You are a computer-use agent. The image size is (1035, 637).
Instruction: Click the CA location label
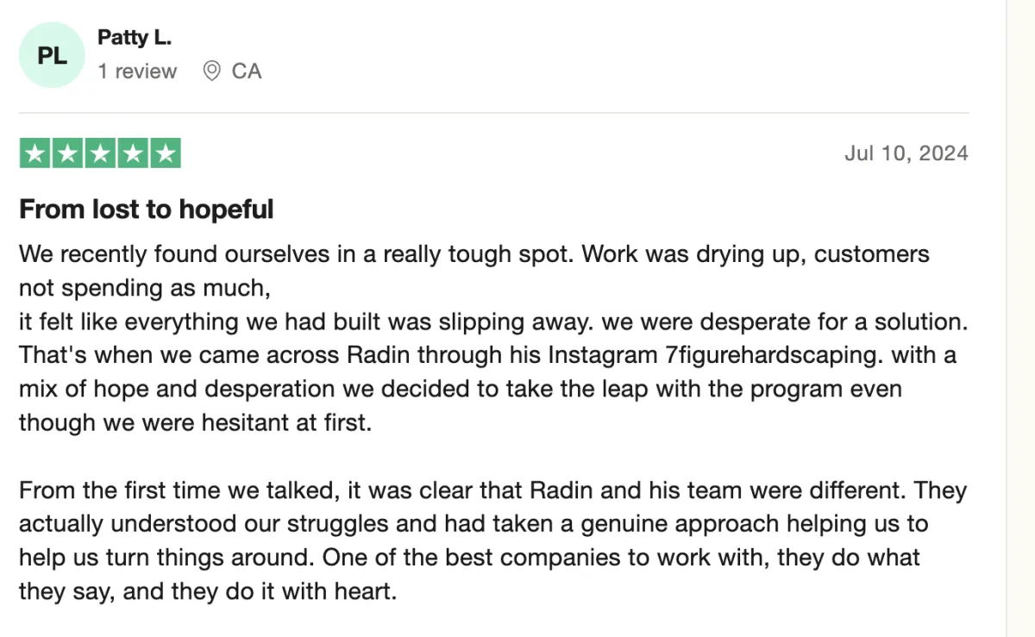(x=247, y=71)
